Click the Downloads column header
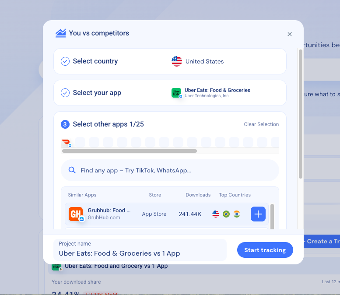The image size is (340, 295). [x=198, y=195]
